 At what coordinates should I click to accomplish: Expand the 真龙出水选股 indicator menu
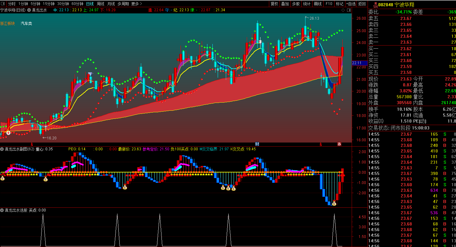click(x=2, y=210)
